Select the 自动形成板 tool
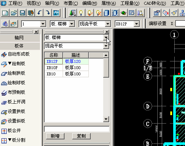 (15, 54)
